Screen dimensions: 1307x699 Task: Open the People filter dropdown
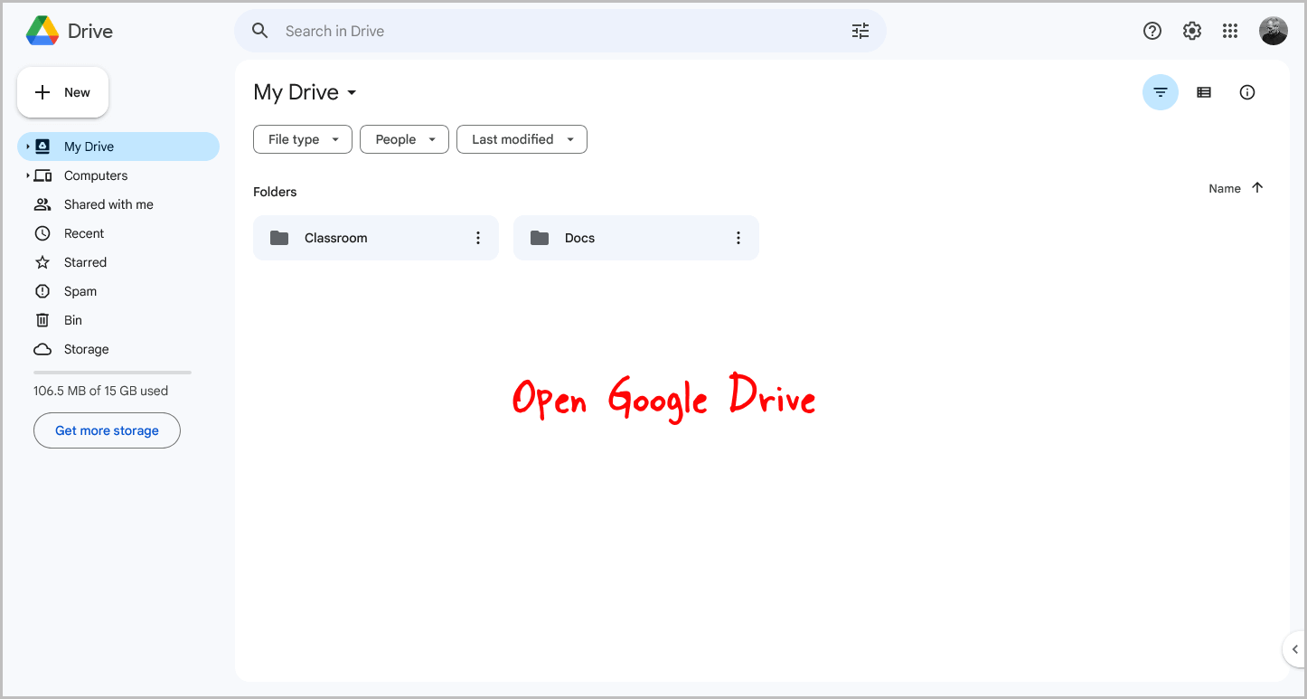(x=404, y=139)
